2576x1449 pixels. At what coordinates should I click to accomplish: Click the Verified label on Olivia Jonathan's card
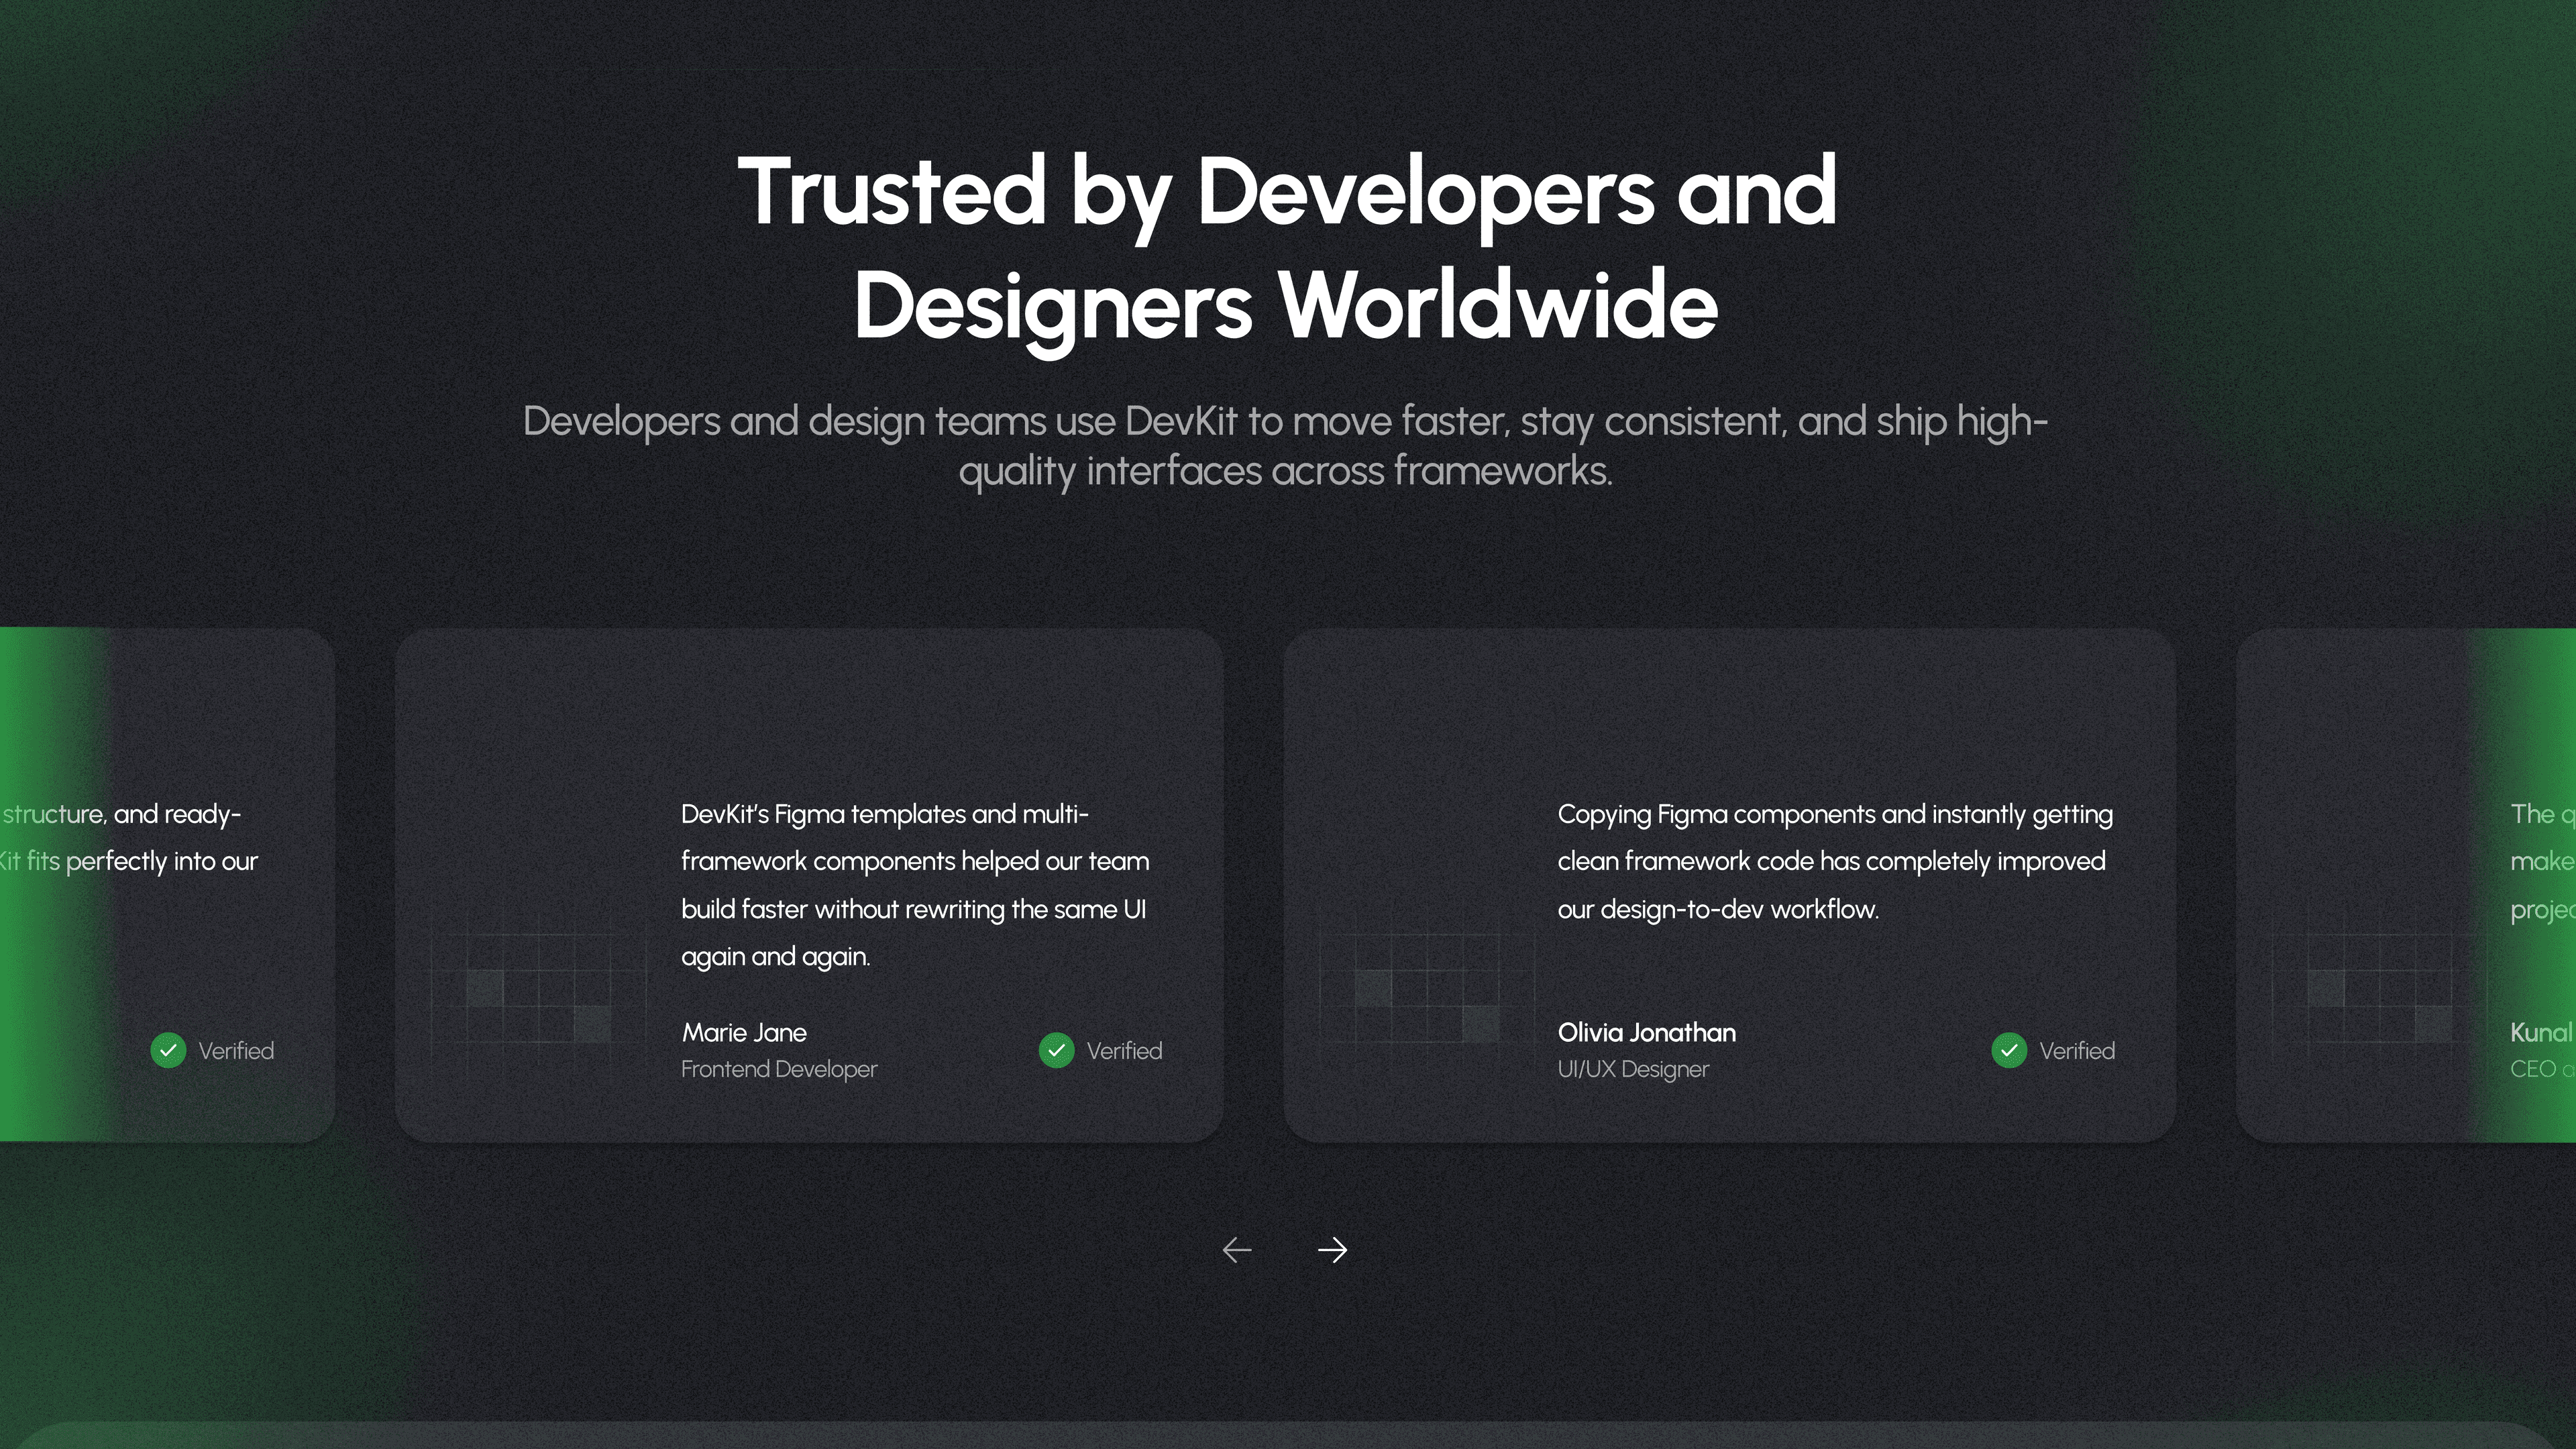click(2077, 1051)
